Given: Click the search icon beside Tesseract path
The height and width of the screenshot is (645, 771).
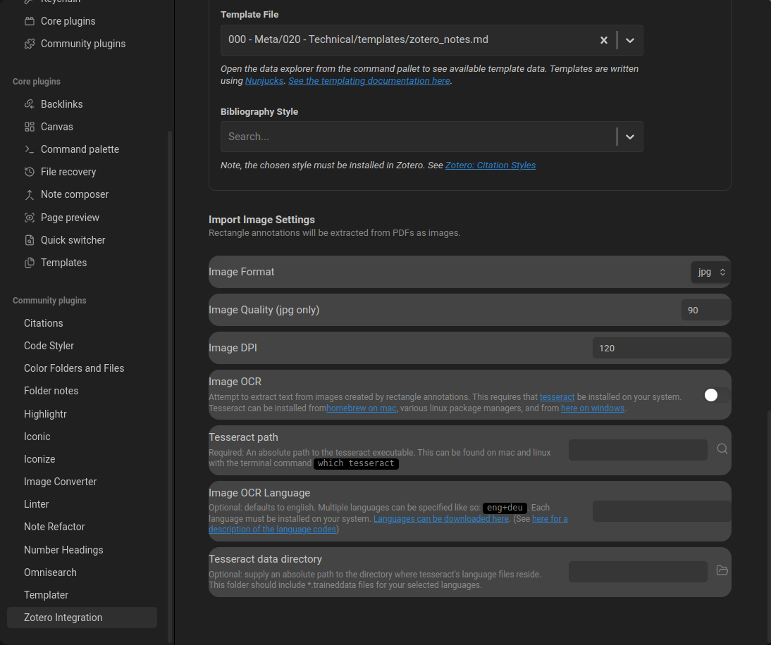Looking at the screenshot, I should [722, 449].
